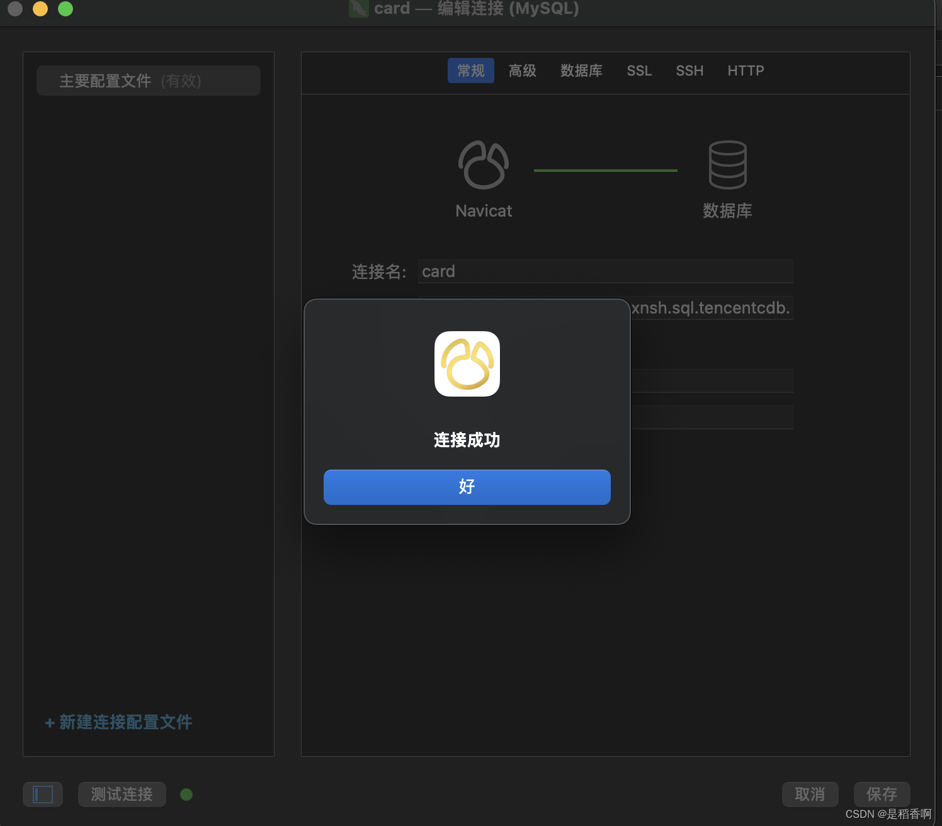This screenshot has width=942, height=826.
Task: Click the green zoom window button
Action: [x=65, y=9]
